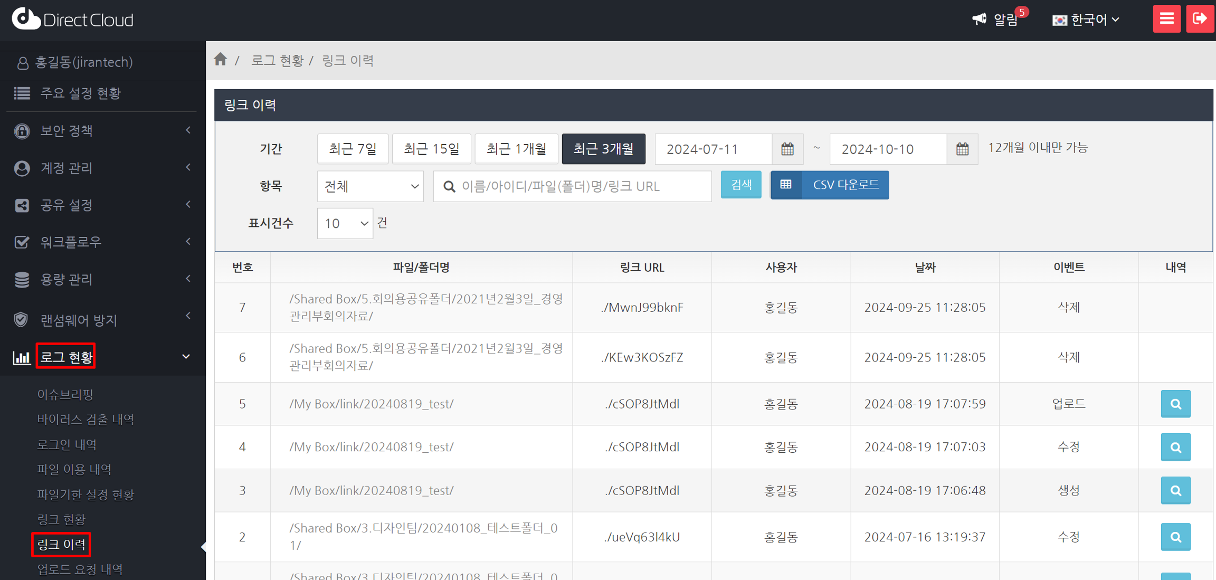Image resolution: width=1216 pixels, height=580 pixels.
Task: Expand the 보안 정책 sidebar menu
Action: click(x=102, y=130)
